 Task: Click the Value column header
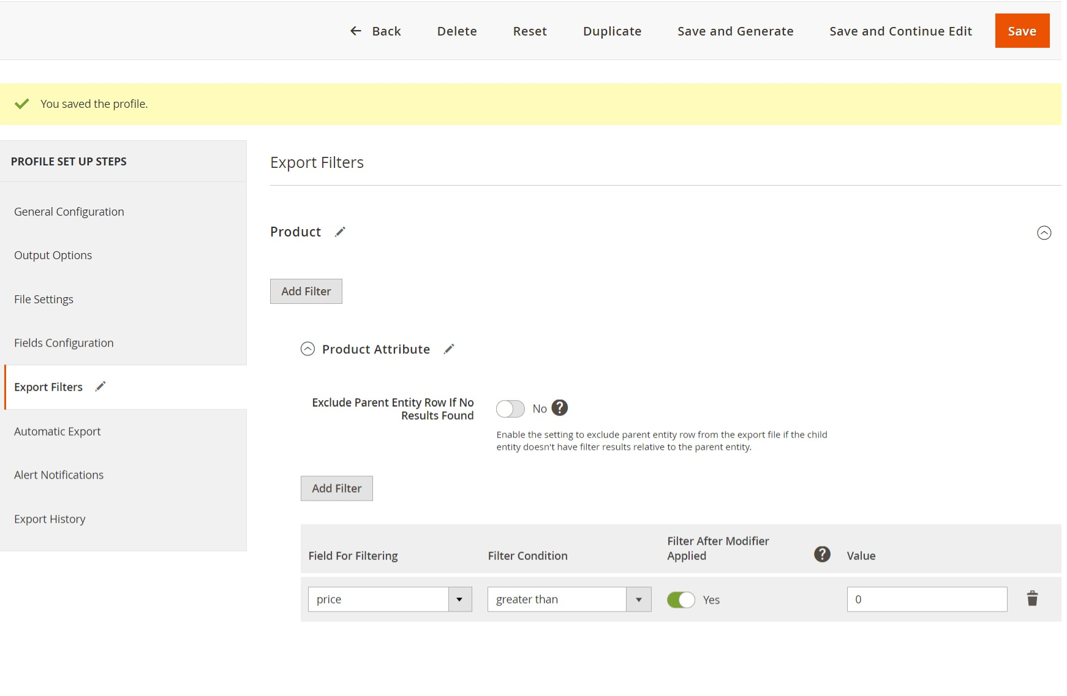[861, 556]
